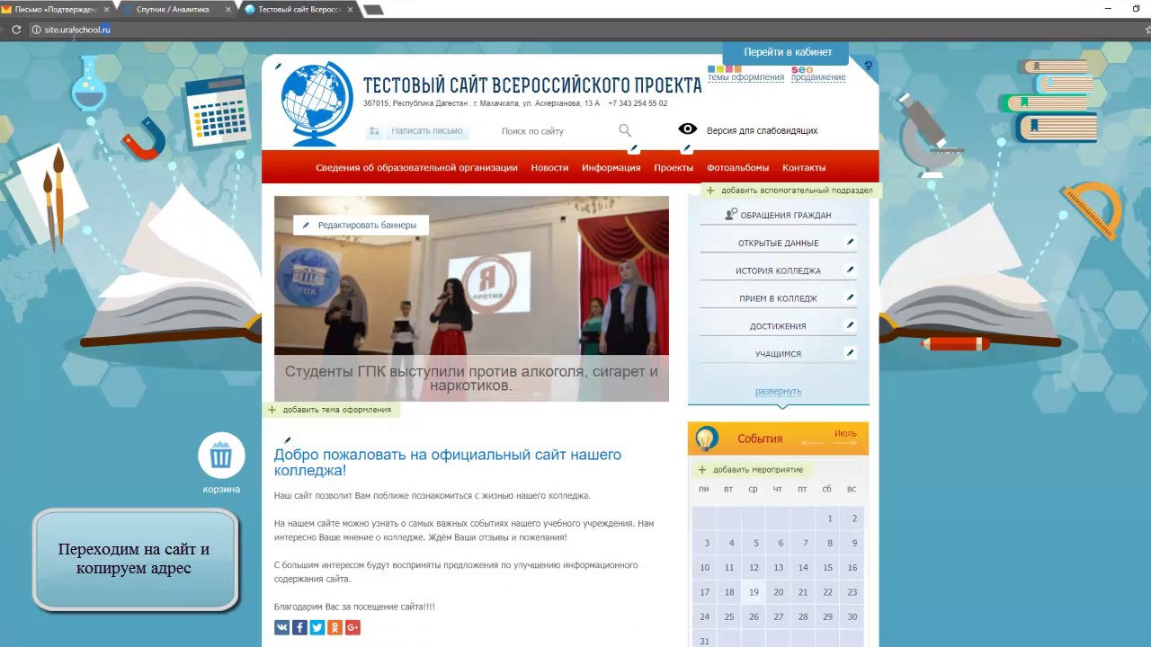Click the Тестовый сайт Всероссийского проекта title
The height and width of the screenshot is (647, 1151).
[x=532, y=85]
